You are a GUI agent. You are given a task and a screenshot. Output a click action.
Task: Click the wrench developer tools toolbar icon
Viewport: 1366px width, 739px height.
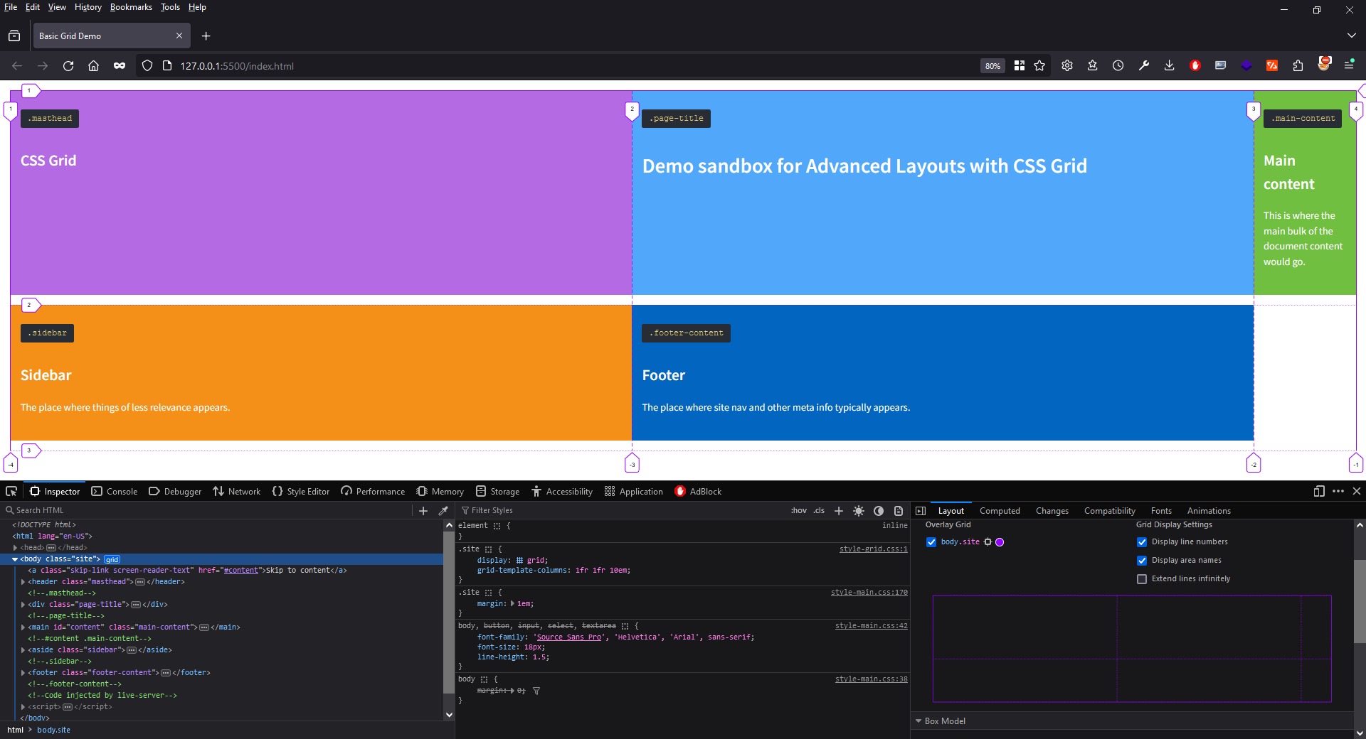click(x=1144, y=66)
